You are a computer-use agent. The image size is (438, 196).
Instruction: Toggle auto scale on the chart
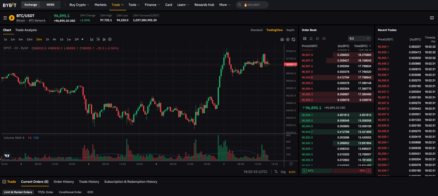pos(292,172)
